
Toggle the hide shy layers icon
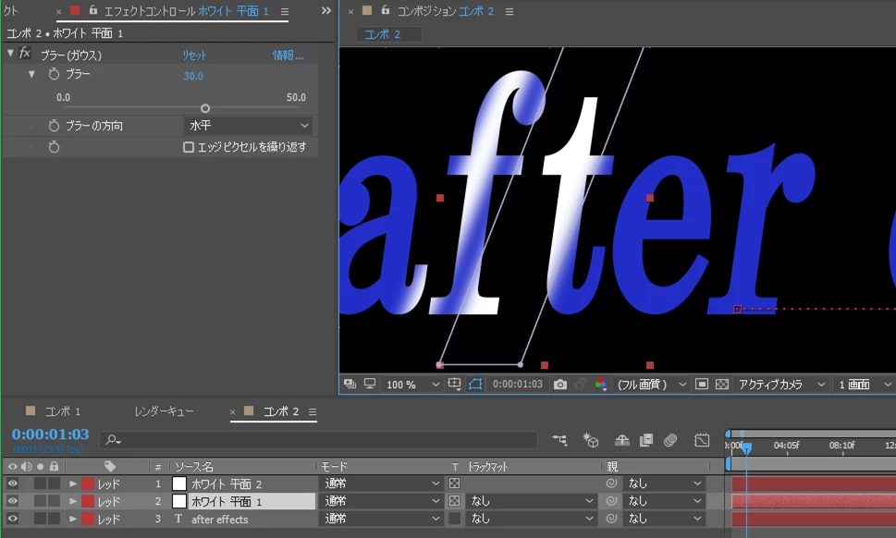621,440
